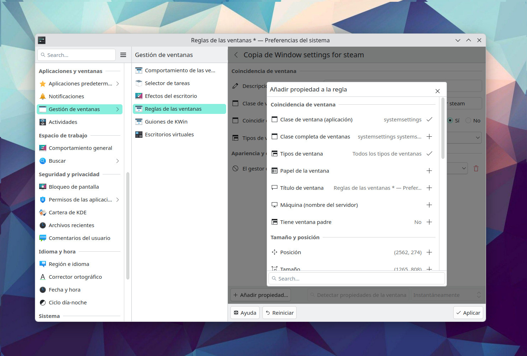527x356 pixels.
Task: Close the Añadir propiedad a la regla popup
Action: (x=438, y=91)
